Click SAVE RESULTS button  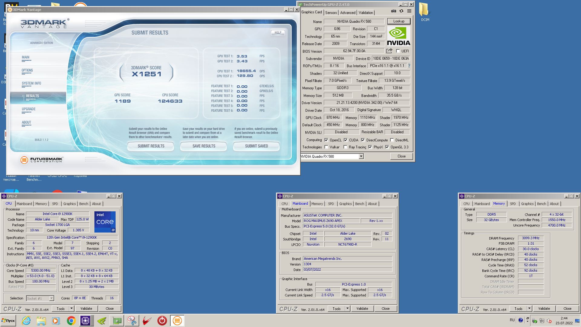pos(204,146)
